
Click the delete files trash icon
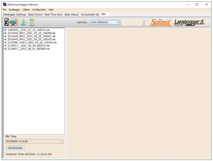[x=32, y=22]
